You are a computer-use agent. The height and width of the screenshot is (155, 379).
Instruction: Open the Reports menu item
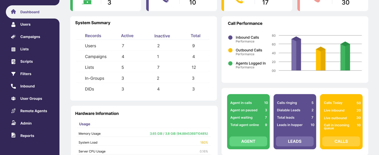coord(27,136)
